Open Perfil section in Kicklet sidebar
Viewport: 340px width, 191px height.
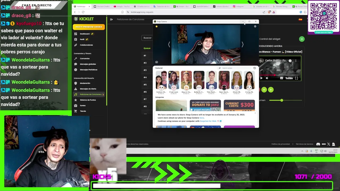tap(82, 39)
